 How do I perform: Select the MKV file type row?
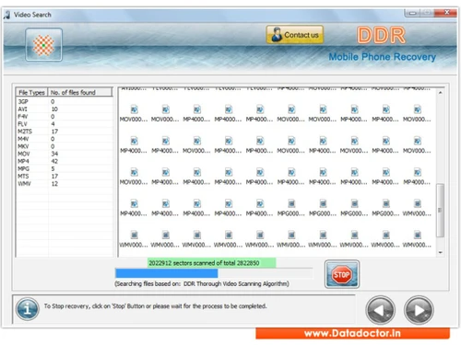point(65,146)
